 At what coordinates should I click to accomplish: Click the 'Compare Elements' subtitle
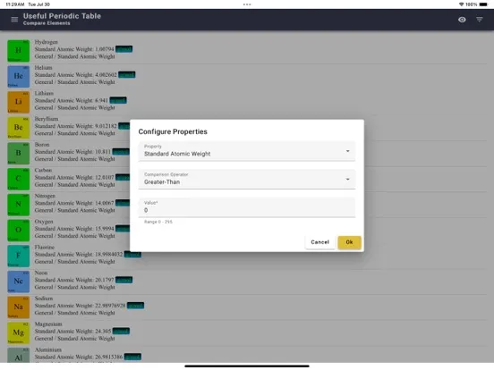click(47, 23)
